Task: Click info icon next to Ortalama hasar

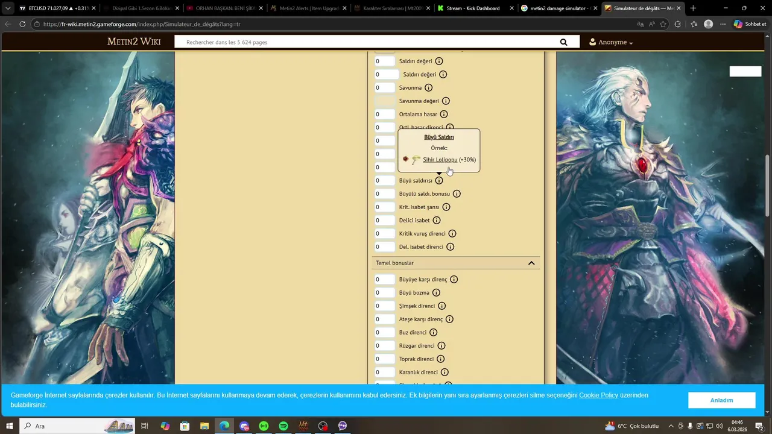Action: 444,115
